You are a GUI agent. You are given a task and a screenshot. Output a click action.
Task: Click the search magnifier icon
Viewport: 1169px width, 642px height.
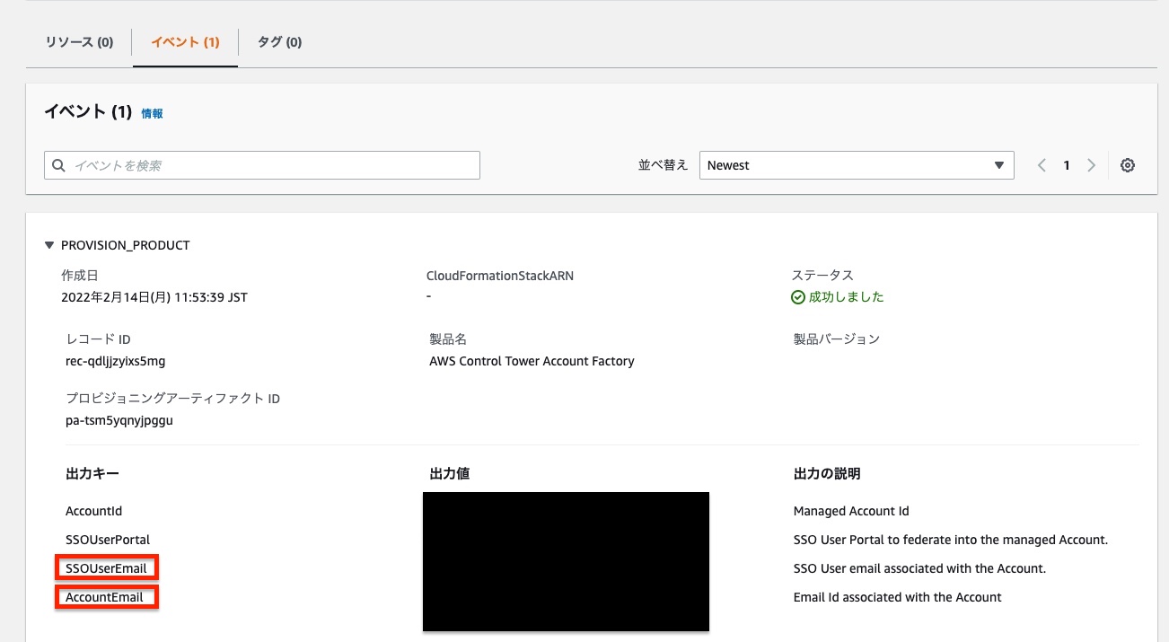tap(59, 165)
